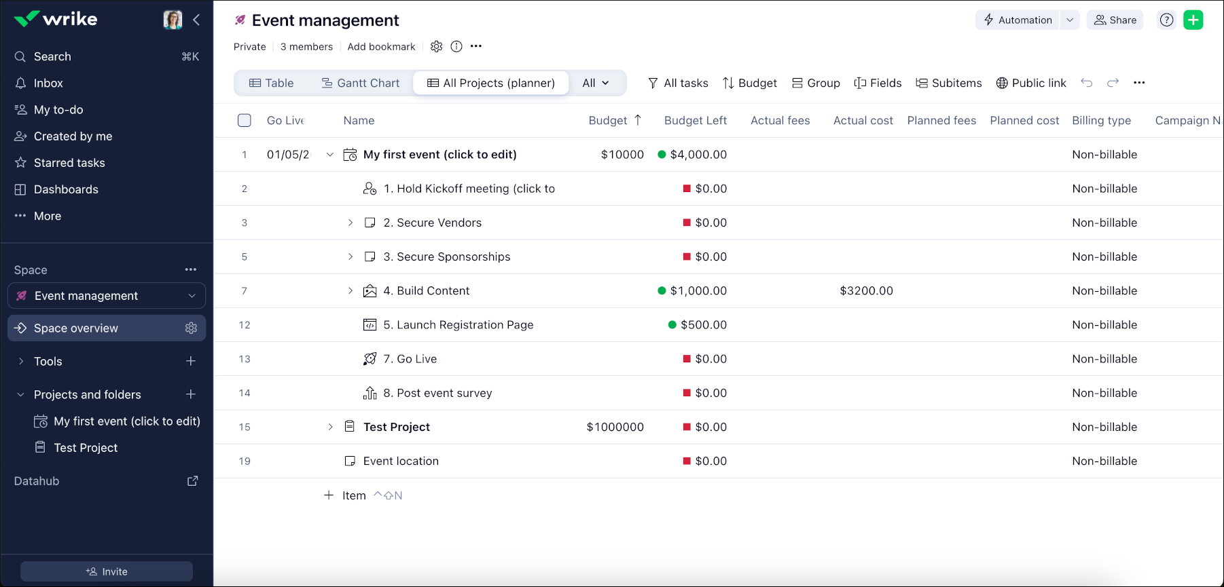Open the Automation dropdown arrow
The image size is (1224, 587).
pos(1070,20)
